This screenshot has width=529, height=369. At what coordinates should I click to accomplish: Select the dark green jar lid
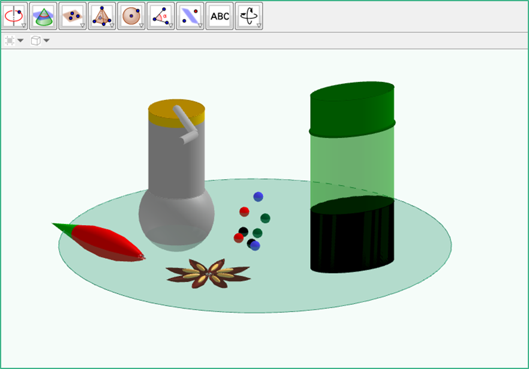click(x=352, y=110)
